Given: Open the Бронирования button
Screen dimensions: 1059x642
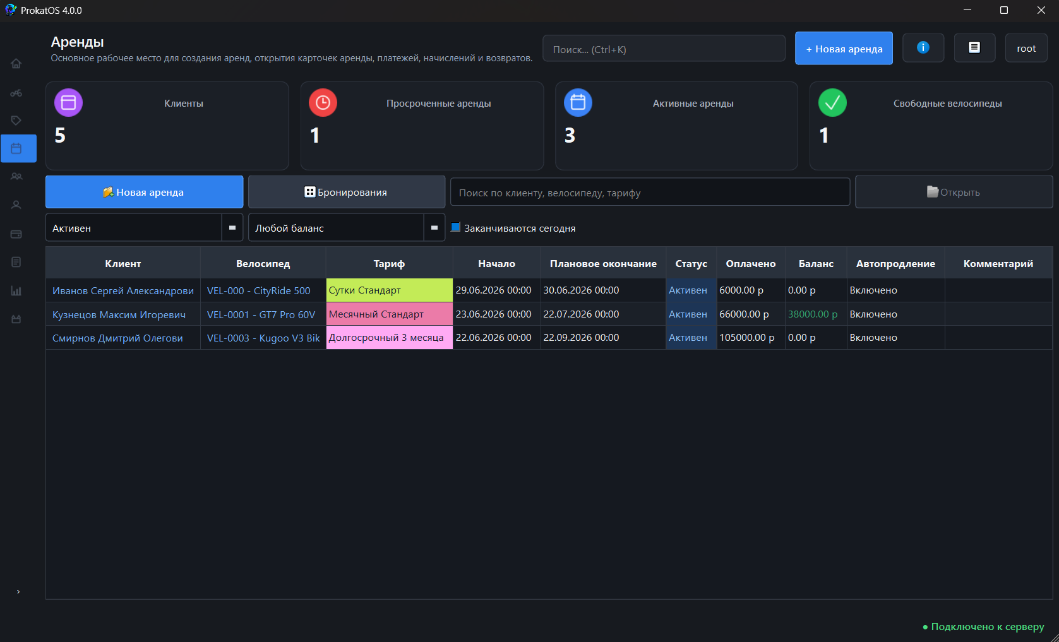Looking at the screenshot, I should tap(347, 192).
